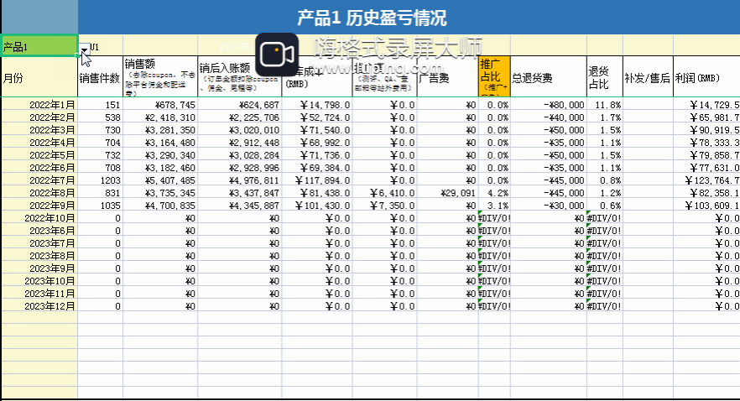Viewport: 740px width, 401px height.
Task: Click the month cell 2022年5月
Action: [39, 155]
